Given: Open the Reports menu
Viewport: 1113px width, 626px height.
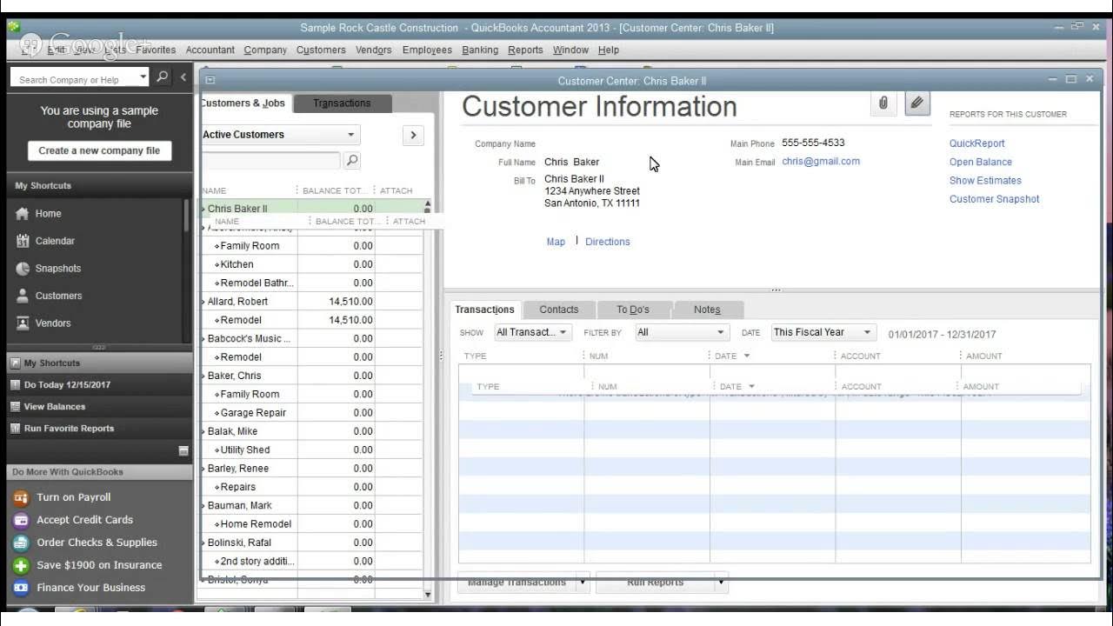Looking at the screenshot, I should 525,50.
